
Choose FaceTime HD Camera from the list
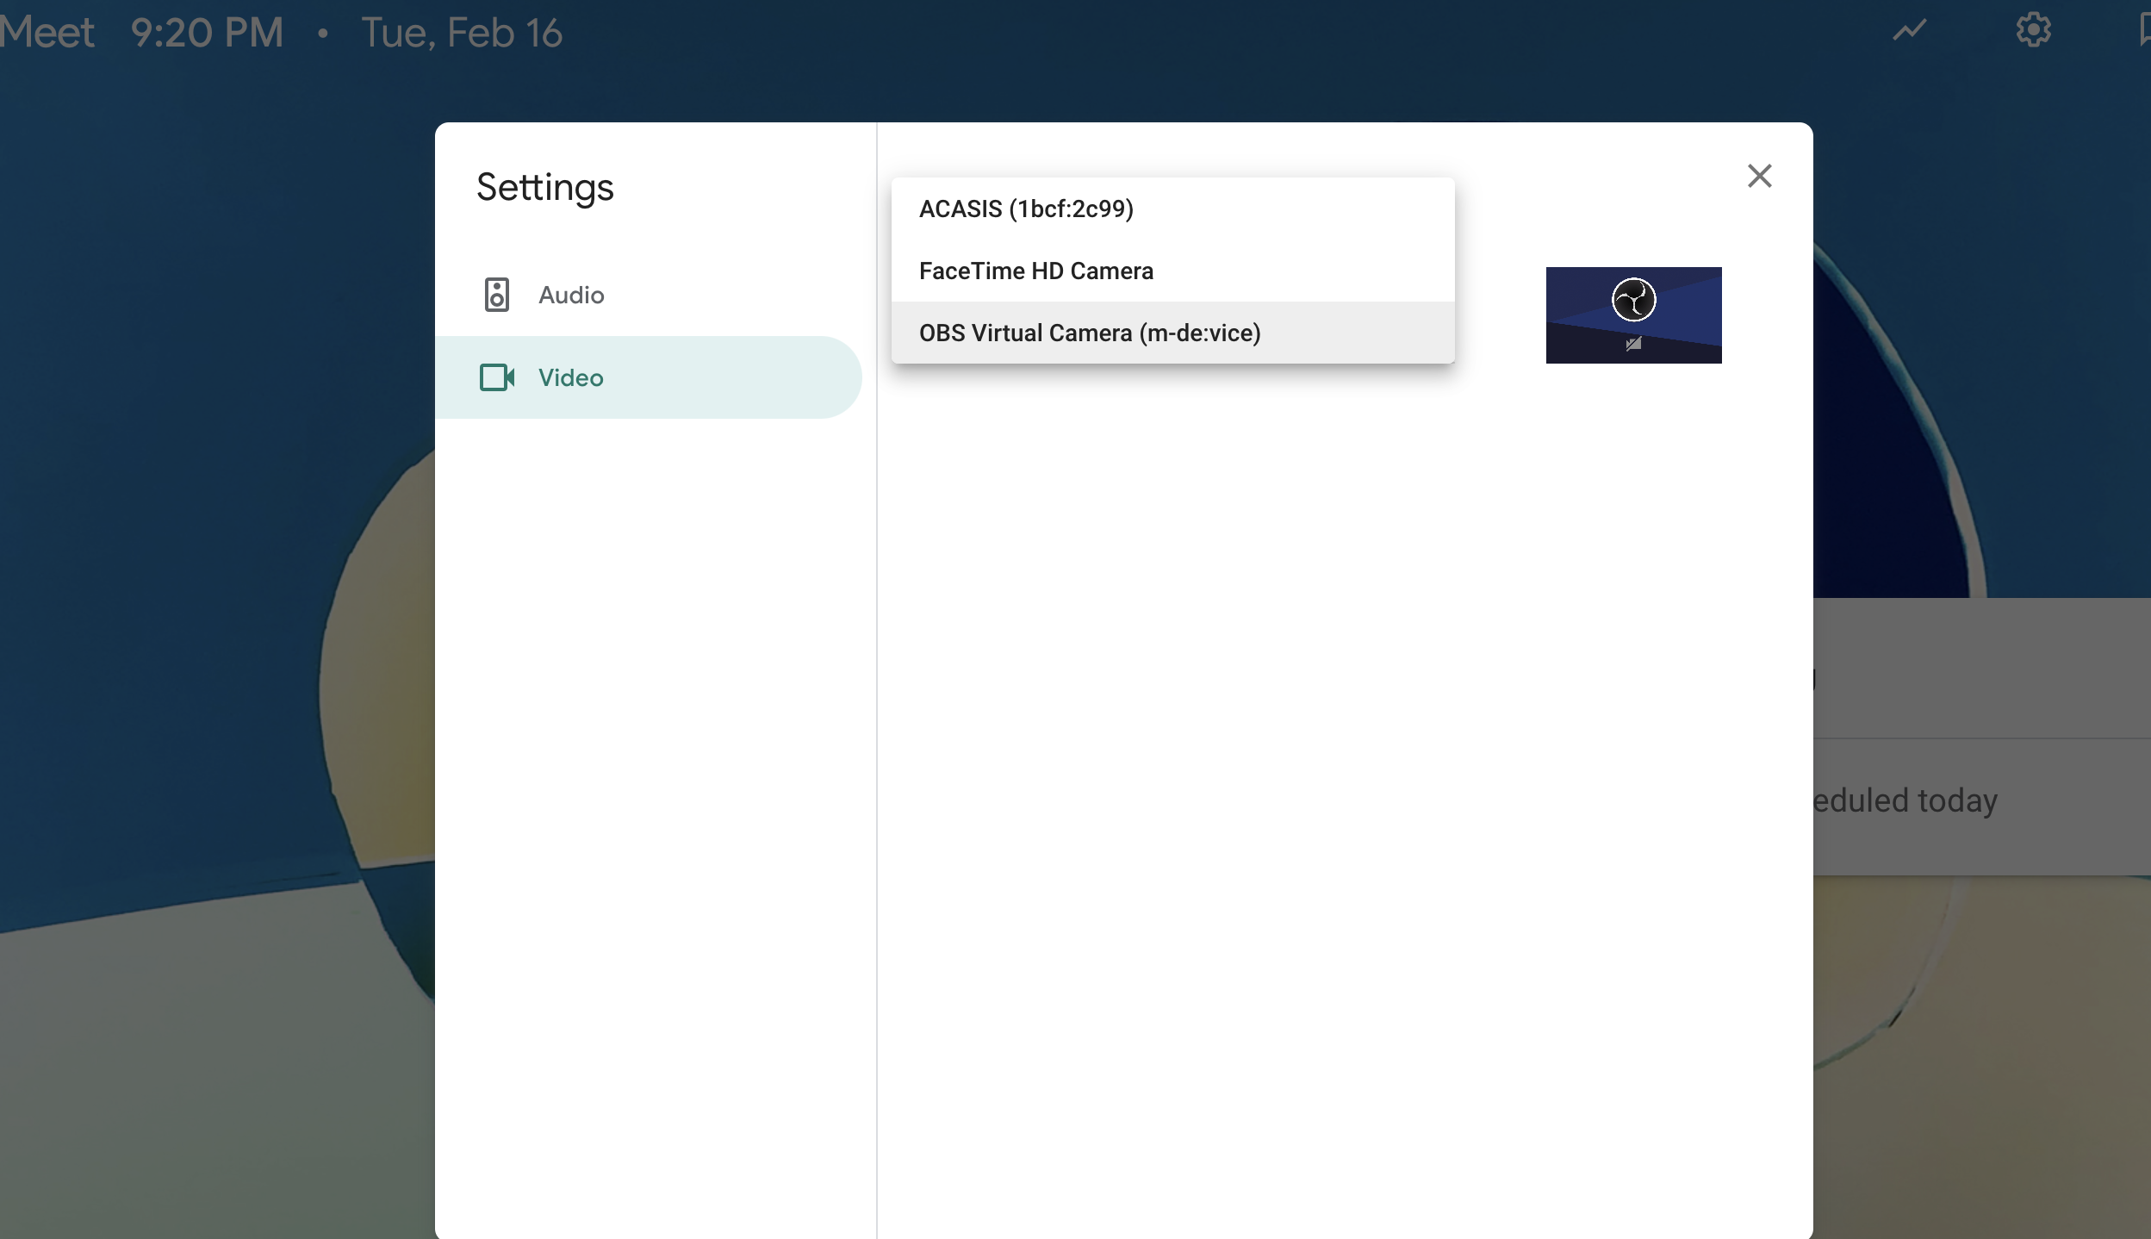(1035, 271)
